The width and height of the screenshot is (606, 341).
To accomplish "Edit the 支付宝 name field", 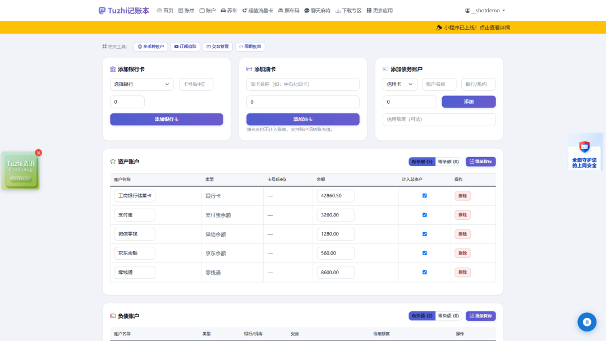I will tap(135, 215).
